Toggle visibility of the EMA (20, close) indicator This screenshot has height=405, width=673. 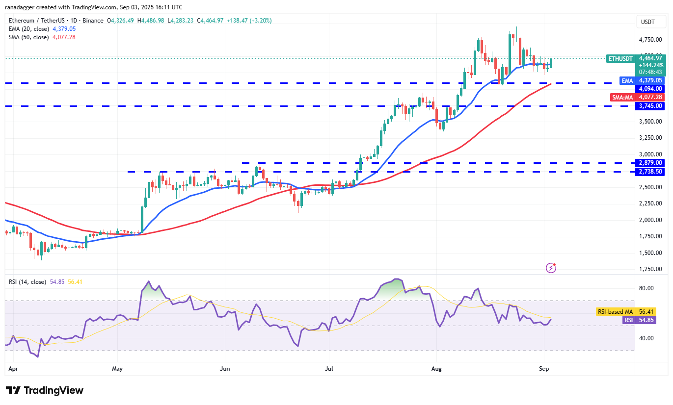pyautogui.click(x=28, y=29)
